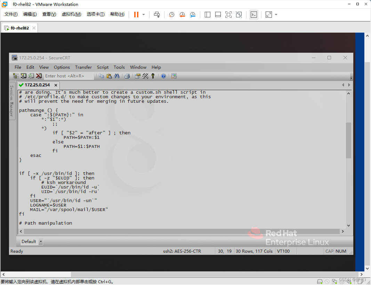Click the ssh2: AES-256-CTR status text
The height and width of the screenshot is (285, 371).
point(182,251)
